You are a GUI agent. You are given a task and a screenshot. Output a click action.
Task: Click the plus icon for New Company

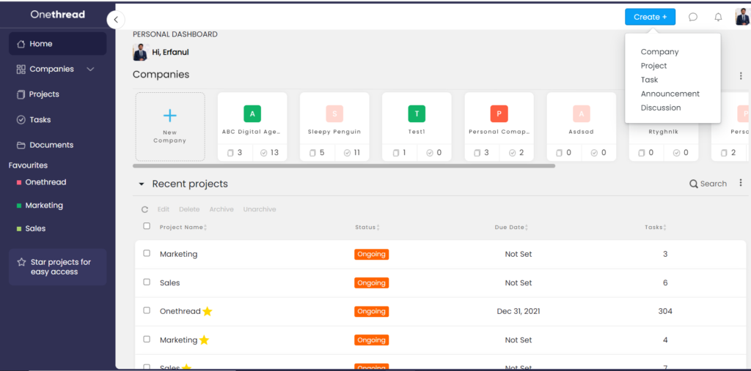point(170,115)
